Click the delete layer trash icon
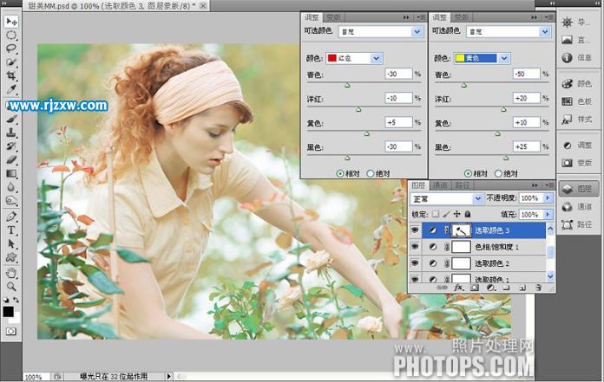Screen dimensions: 604x382 pos(538,287)
